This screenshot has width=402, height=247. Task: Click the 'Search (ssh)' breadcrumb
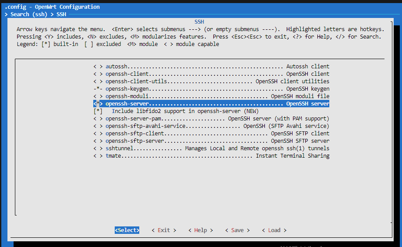coord(29,14)
